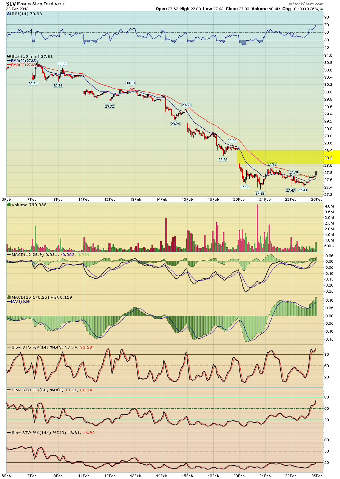Click the 27.35 lowest price annotation
This screenshot has width=340, height=479.
click(x=260, y=193)
